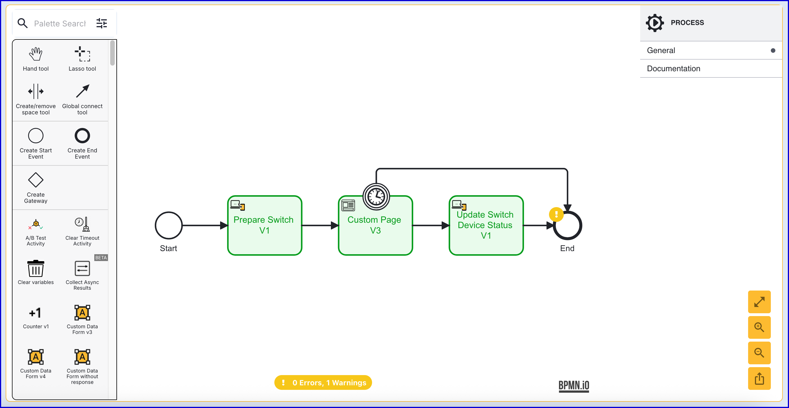This screenshot has height=408, width=789.
Task: Click the A/B Test Activity icon
Action: click(36, 224)
